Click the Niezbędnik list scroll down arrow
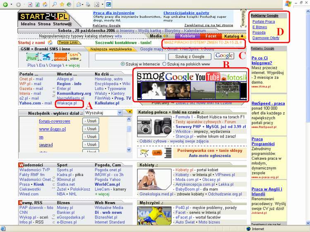This screenshot has height=232, width=310. point(129,150)
